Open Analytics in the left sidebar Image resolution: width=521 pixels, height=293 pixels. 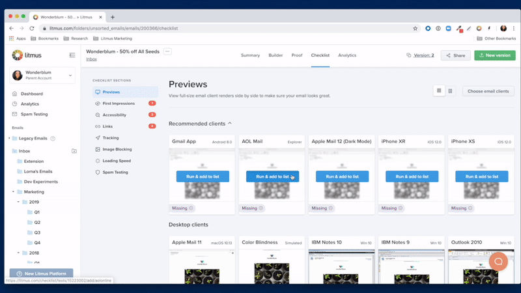(x=29, y=104)
